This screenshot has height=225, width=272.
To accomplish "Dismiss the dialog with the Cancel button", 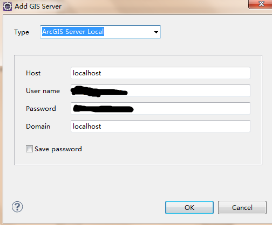I will click(242, 207).
